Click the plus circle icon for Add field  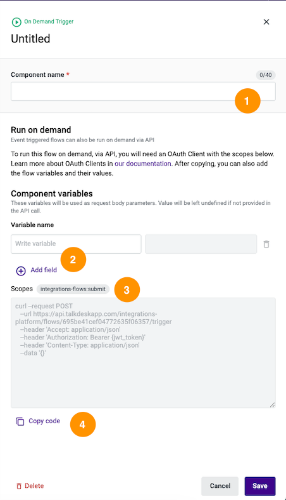(21, 271)
